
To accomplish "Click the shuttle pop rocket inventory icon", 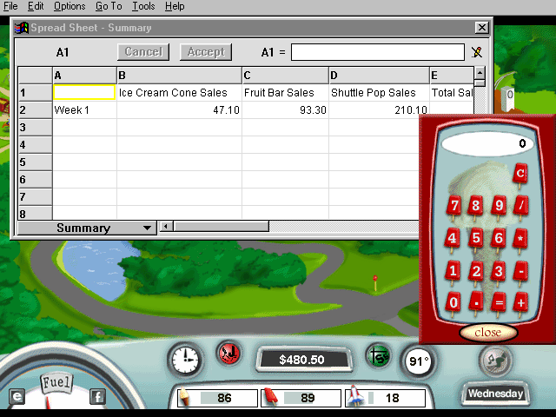I will coord(355,396).
